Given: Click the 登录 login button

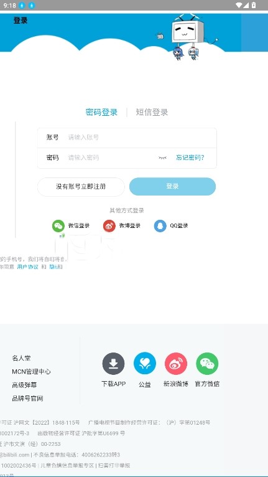Looking at the screenshot, I should click(x=173, y=186).
